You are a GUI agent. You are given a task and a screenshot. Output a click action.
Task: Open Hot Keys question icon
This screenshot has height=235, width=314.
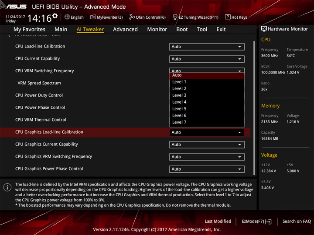click(228, 17)
